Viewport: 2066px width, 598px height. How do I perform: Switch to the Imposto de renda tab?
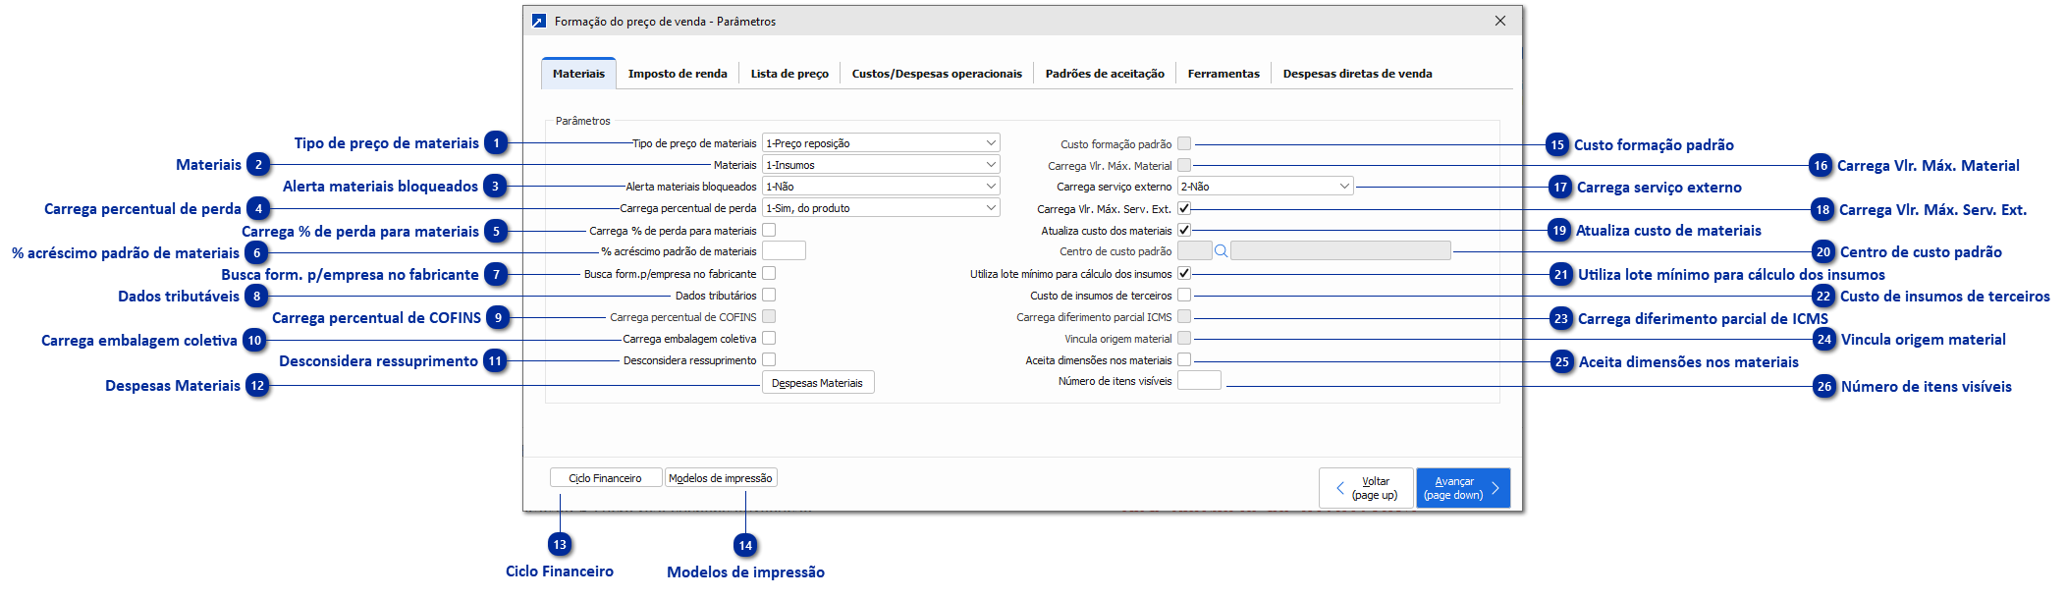click(x=678, y=74)
